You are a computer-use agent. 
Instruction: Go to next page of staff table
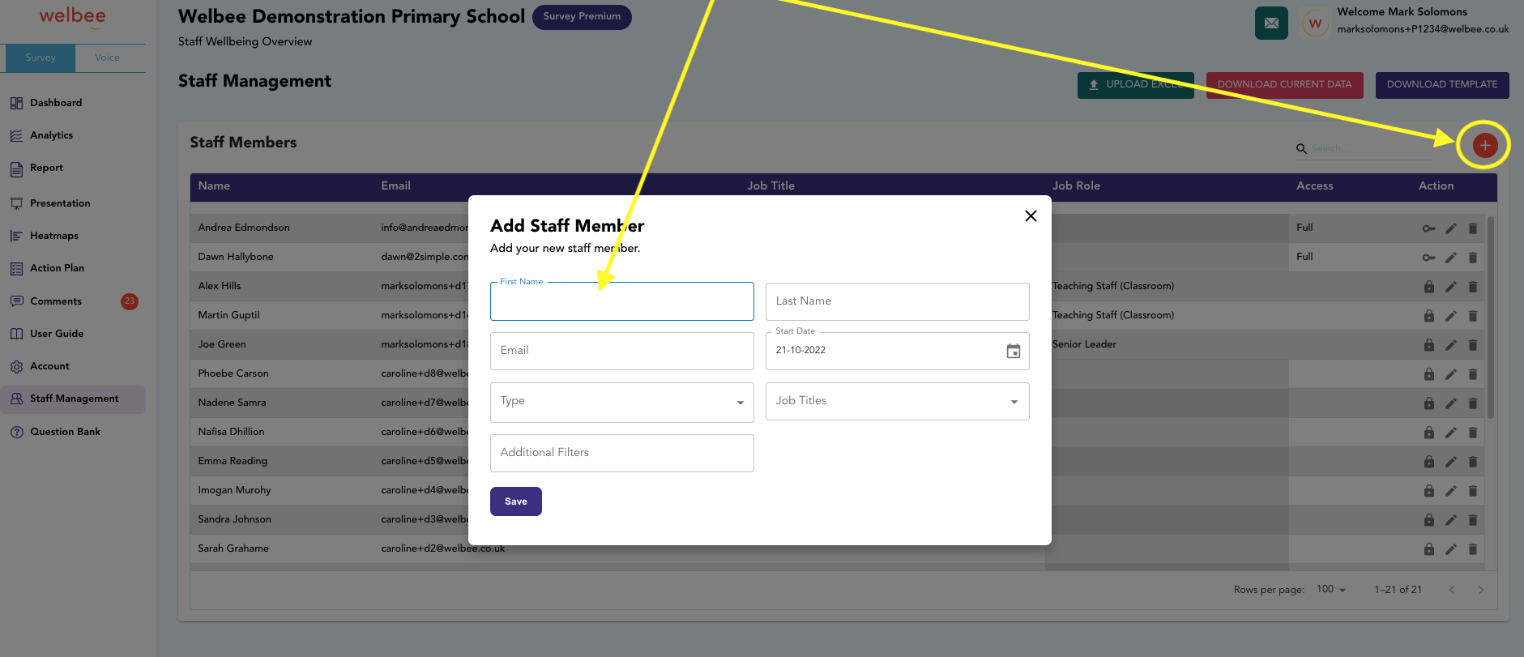click(x=1481, y=590)
